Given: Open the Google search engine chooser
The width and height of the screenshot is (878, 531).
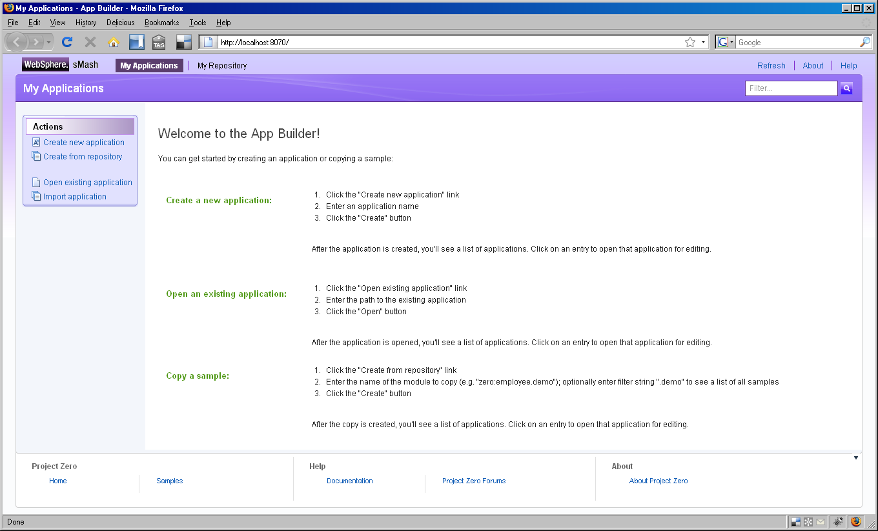Looking at the screenshot, I should [726, 42].
